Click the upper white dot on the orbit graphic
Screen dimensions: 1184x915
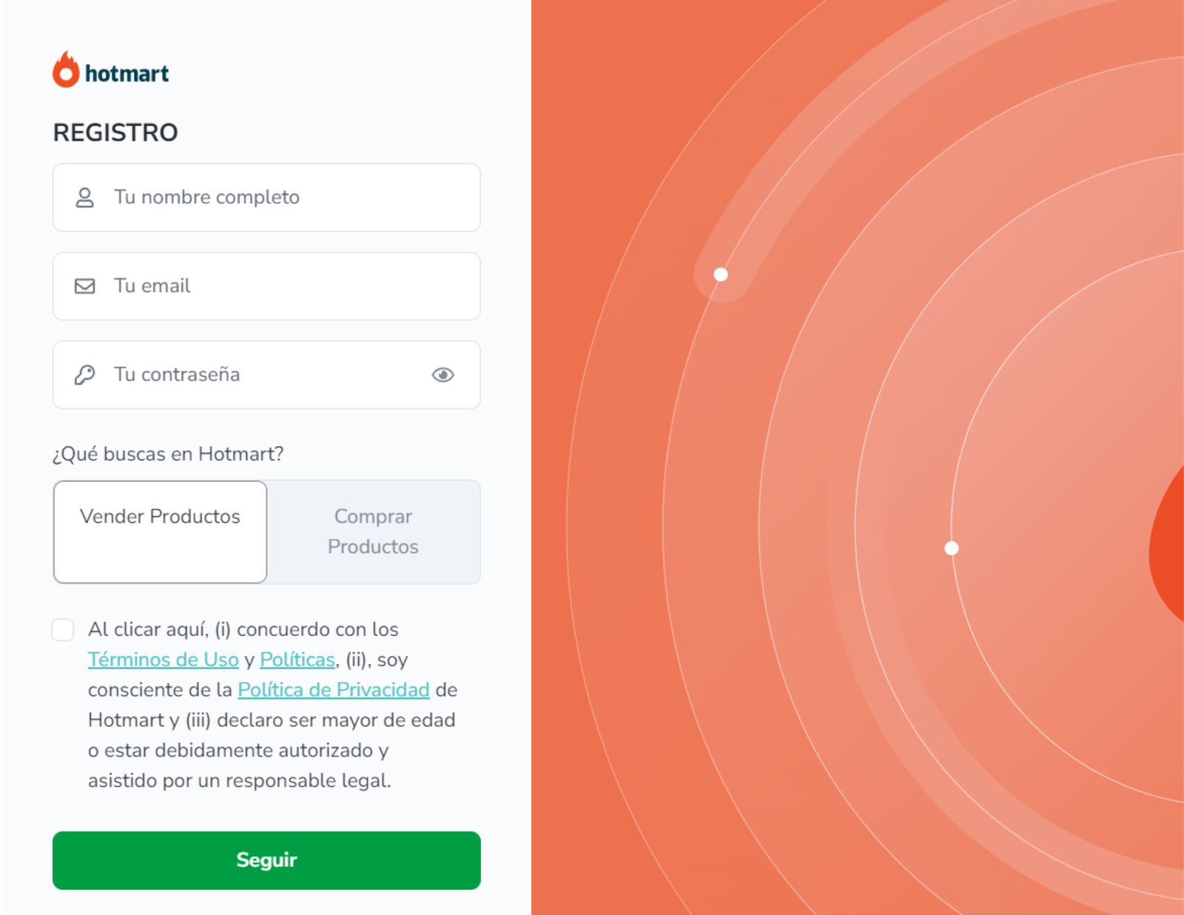tap(721, 275)
